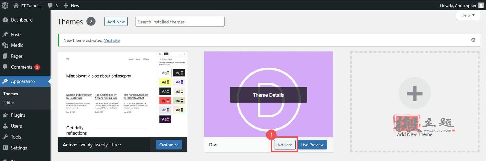The width and height of the screenshot is (486, 161).
Task: Click the Pages icon in sidebar
Action: (5, 56)
